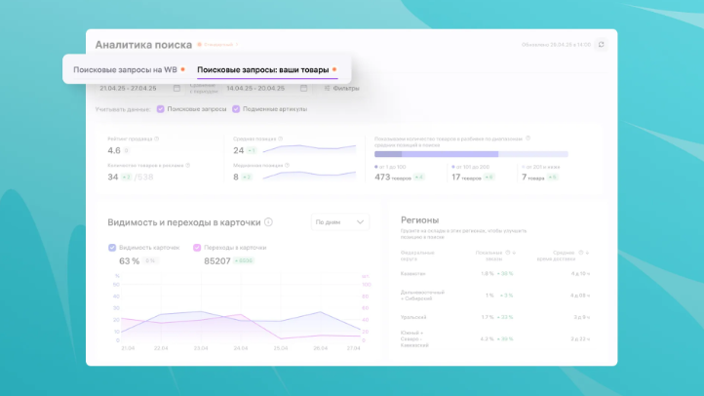Screen dimensions: 704x396
Task: Click the filter icon beside Фильтры
Action: click(x=327, y=89)
